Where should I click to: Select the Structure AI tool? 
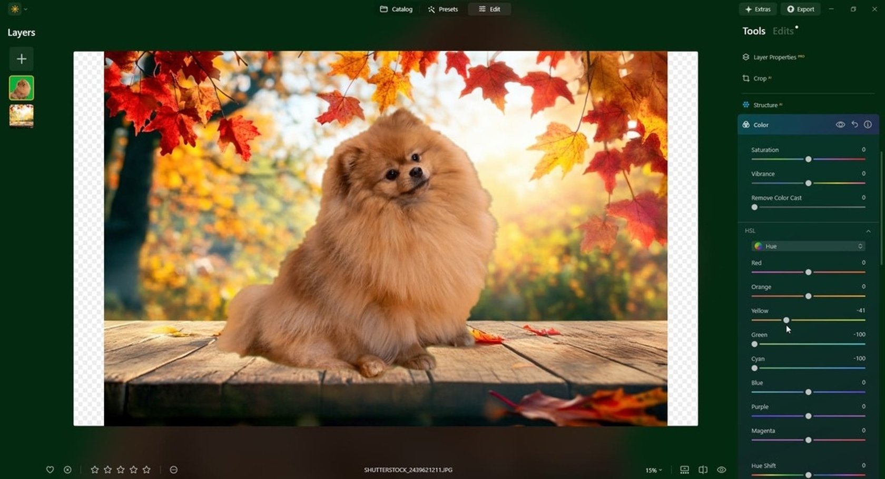[x=764, y=105]
